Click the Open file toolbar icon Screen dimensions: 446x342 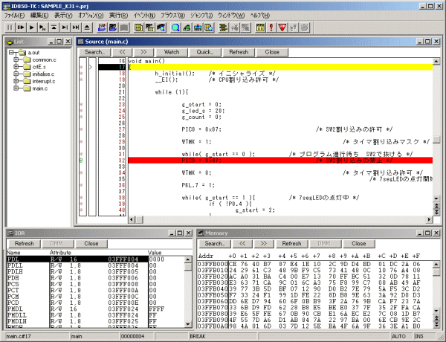pyautogui.click(x=102, y=28)
